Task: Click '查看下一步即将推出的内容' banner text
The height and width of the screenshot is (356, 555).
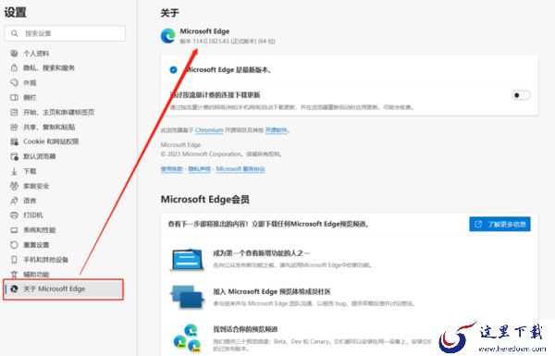Action: pos(269,224)
